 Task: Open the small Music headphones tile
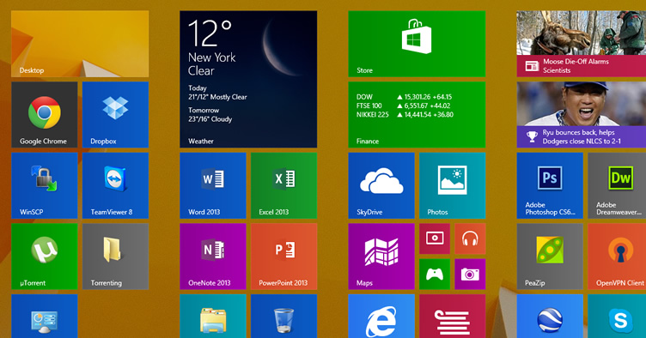click(x=470, y=238)
